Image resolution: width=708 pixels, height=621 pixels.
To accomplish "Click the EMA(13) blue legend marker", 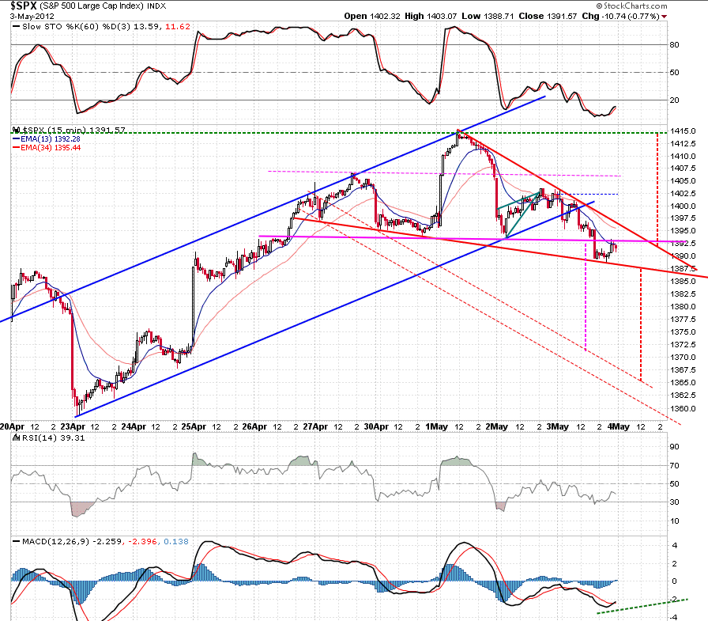I will 17,139.
